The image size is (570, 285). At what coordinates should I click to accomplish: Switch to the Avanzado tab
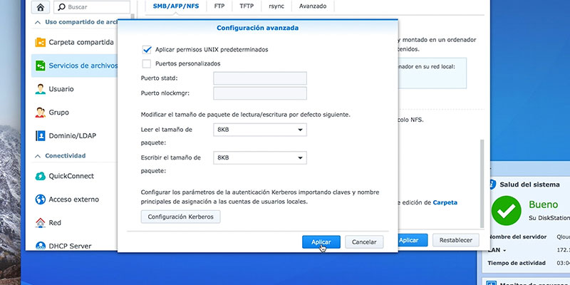[313, 6]
